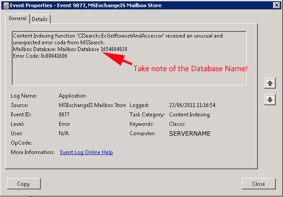Click the up arrow previous event button
Viewport: 283px width, 197px height.
(x=270, y=83)
